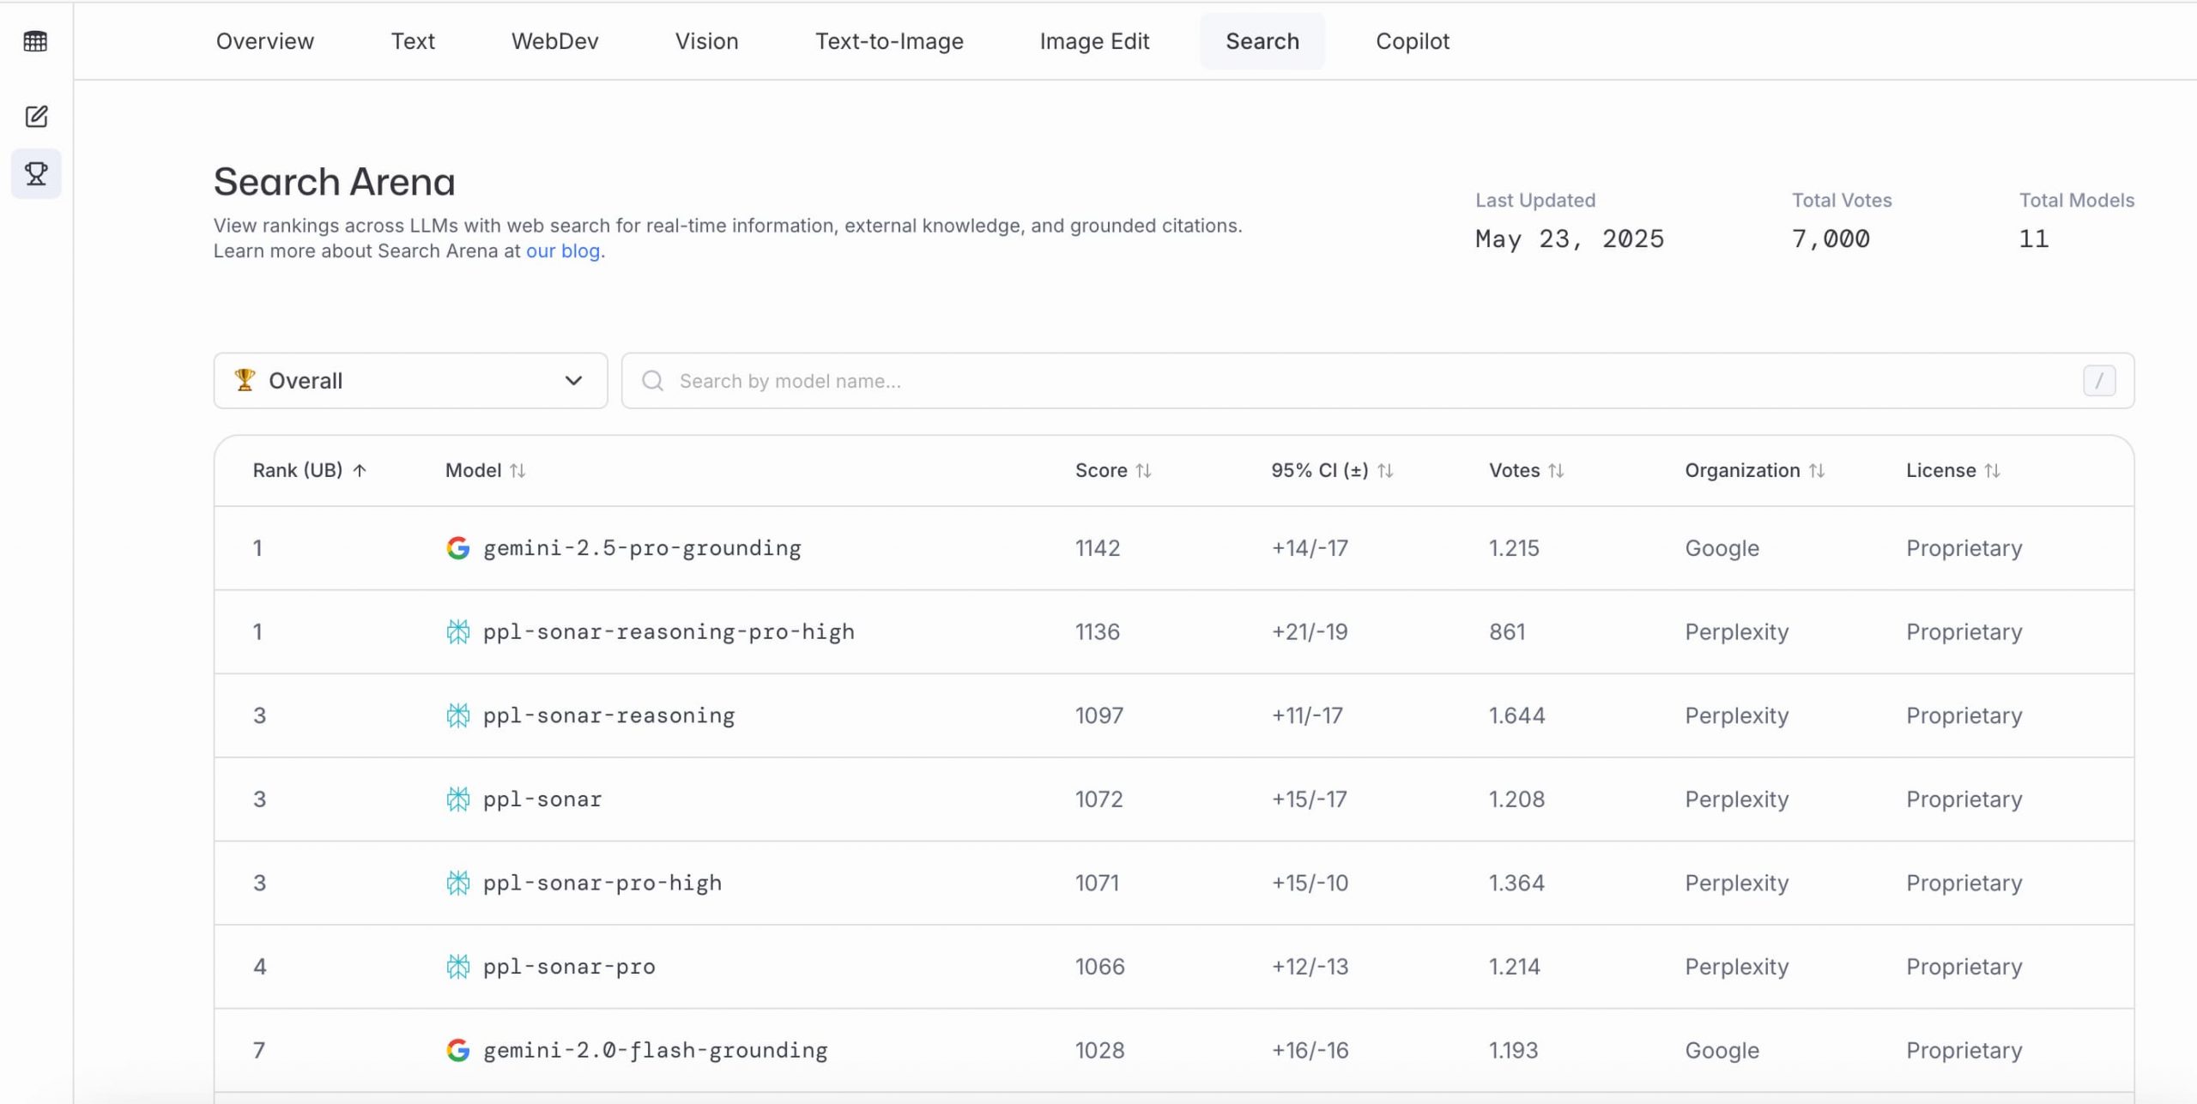Image resolution: width=2197 pixels, height=1104 pixels.
Task: Open the trophy leaderboard sidebar icon
Action: [x=36, y=174]
